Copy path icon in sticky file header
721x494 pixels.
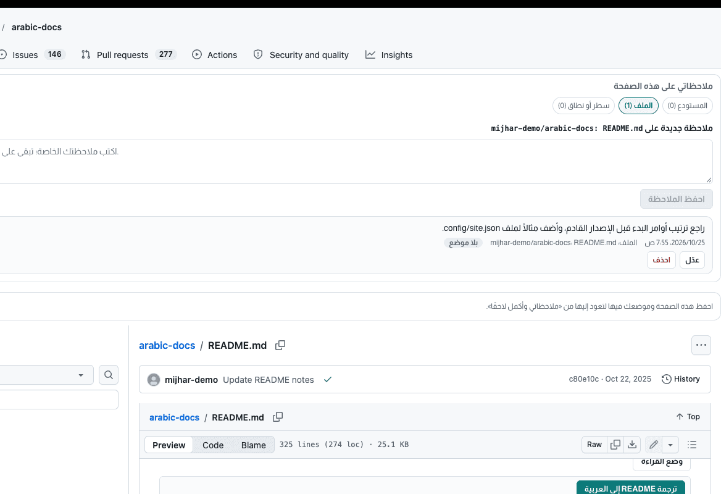click(278, 417)
